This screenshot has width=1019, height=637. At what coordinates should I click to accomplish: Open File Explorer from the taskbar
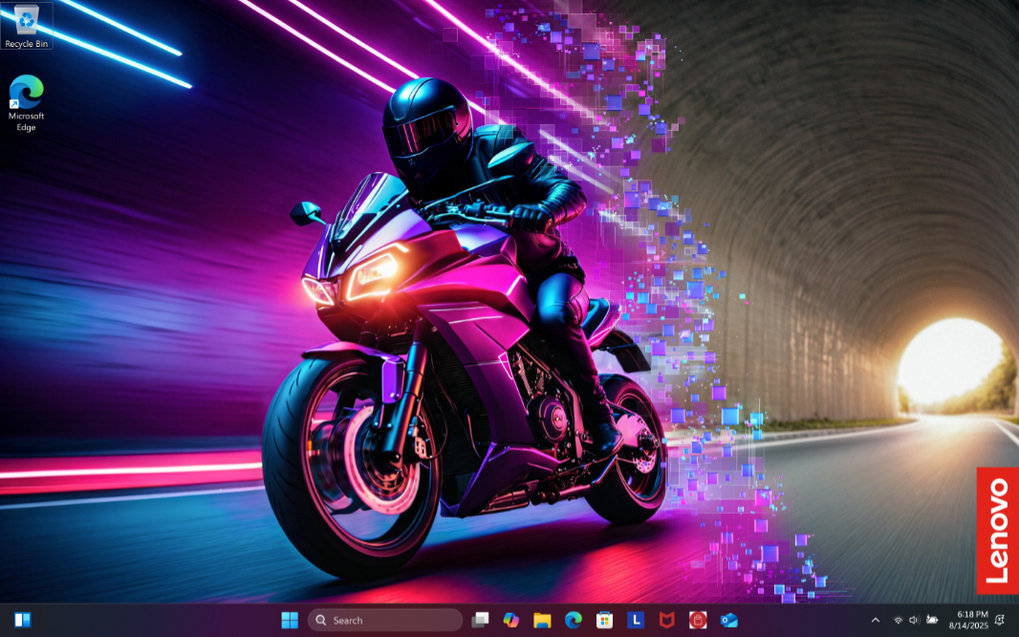pyautogui.click(x=542, y=620)
